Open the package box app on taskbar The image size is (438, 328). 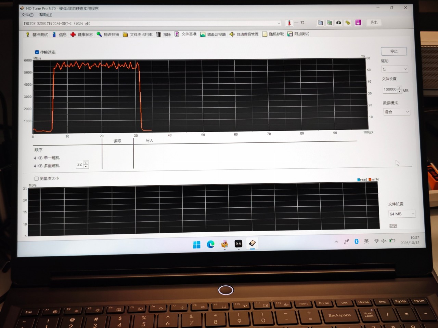pos(224,244)
